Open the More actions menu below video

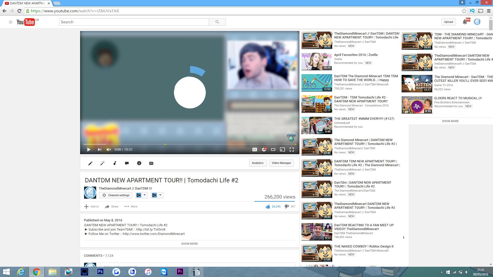click(131, 206)
